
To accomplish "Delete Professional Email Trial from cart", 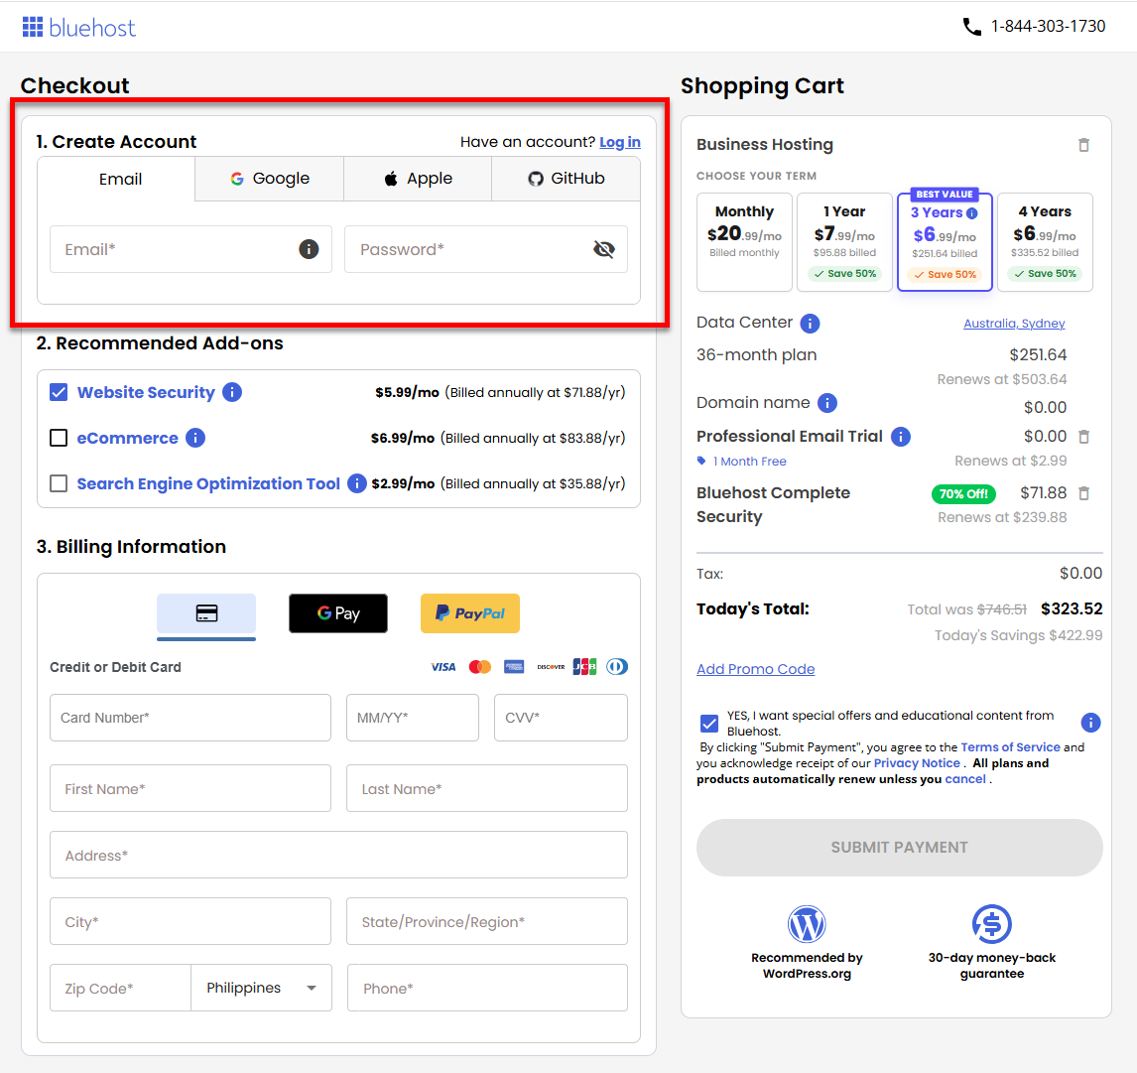I will 1084,437.
